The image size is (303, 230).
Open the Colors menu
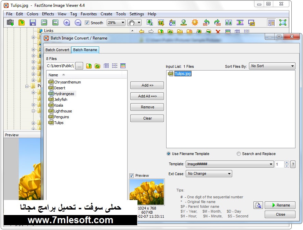[32, 14]
